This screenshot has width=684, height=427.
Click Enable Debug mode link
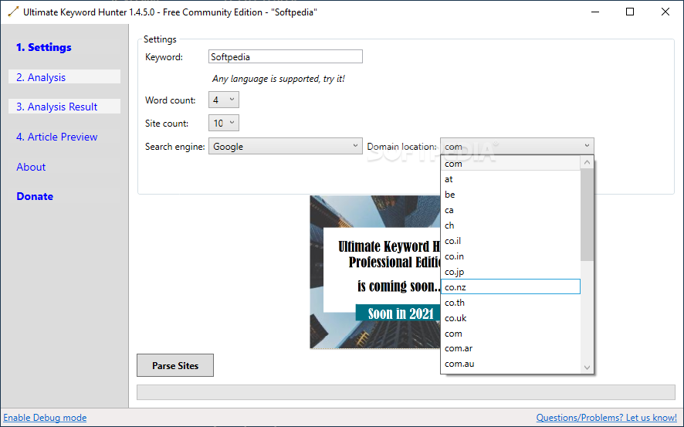pyautogui.click(x=45, y=418)
